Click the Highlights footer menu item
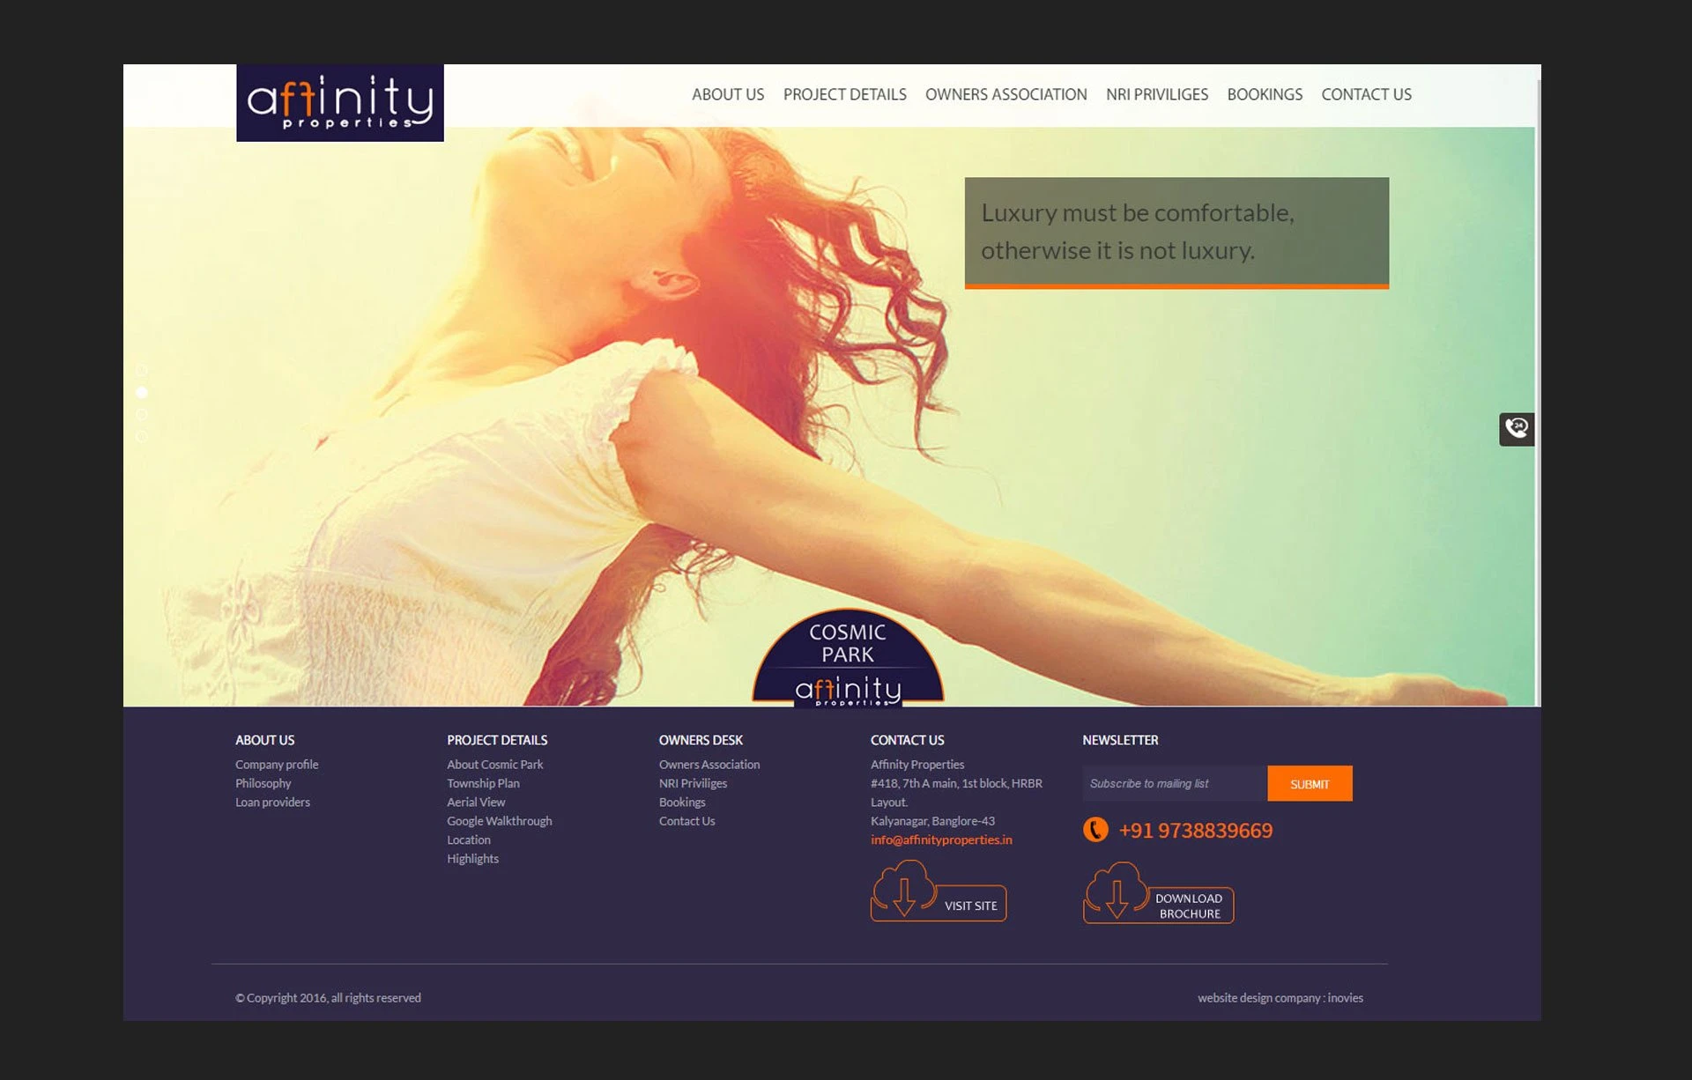1692x1080 pixels. point(472,858)
